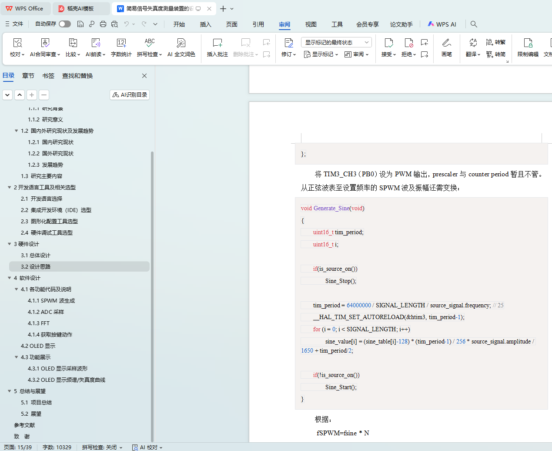Toggle the 自动保存 auto-save switch
Viewport: 552px width, 451px height.
65,24
